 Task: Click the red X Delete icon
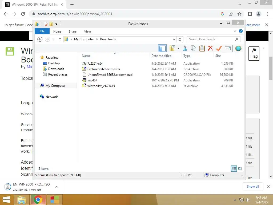coord(210,48)
